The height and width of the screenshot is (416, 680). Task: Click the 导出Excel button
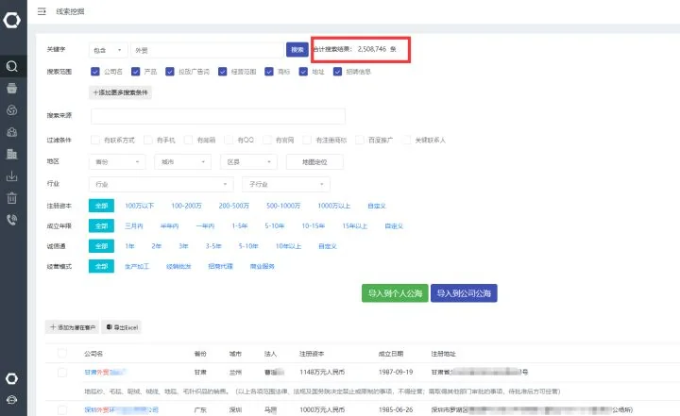(x=122, y=327)
